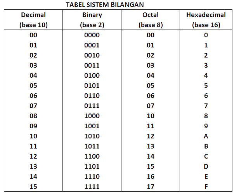The height and width of the screenshot is (194, 239).
Task: Select binary value "1110"
Action: pos(92,177)
